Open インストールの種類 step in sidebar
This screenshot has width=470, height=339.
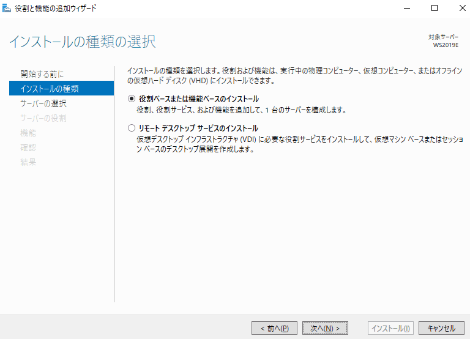(61, 89)
